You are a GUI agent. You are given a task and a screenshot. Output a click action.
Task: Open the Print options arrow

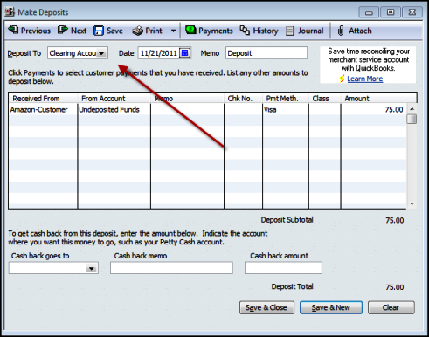click(x=173, y=31)
